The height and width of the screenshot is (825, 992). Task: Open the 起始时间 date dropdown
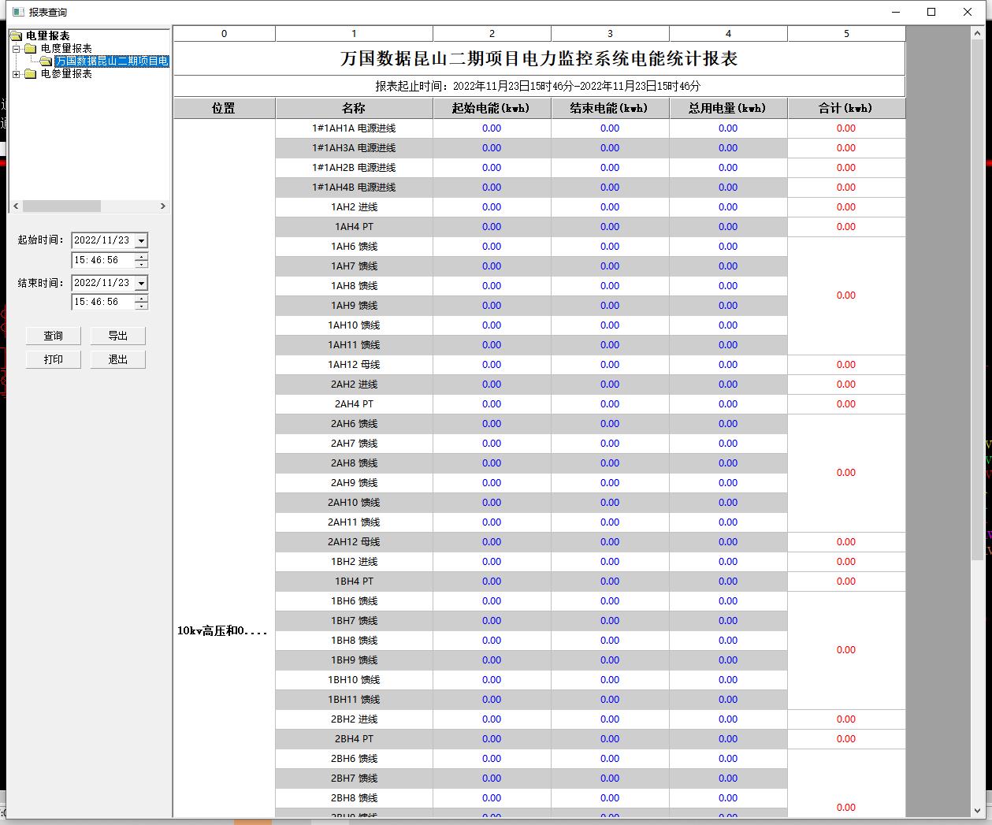[x=141, y=240]
